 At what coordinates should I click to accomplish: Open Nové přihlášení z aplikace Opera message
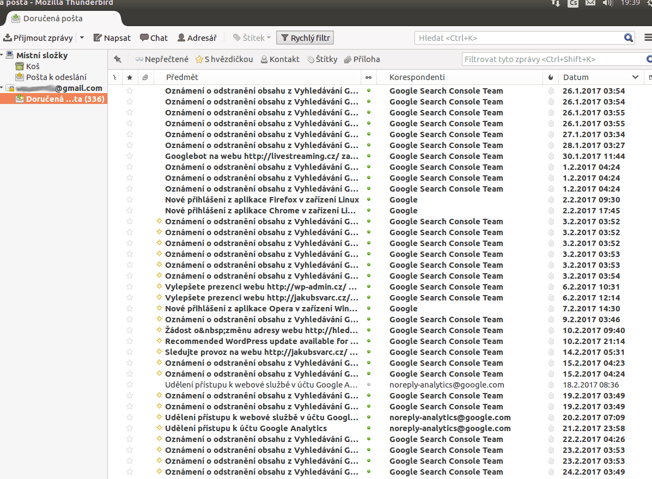click(x=261, y=309)
